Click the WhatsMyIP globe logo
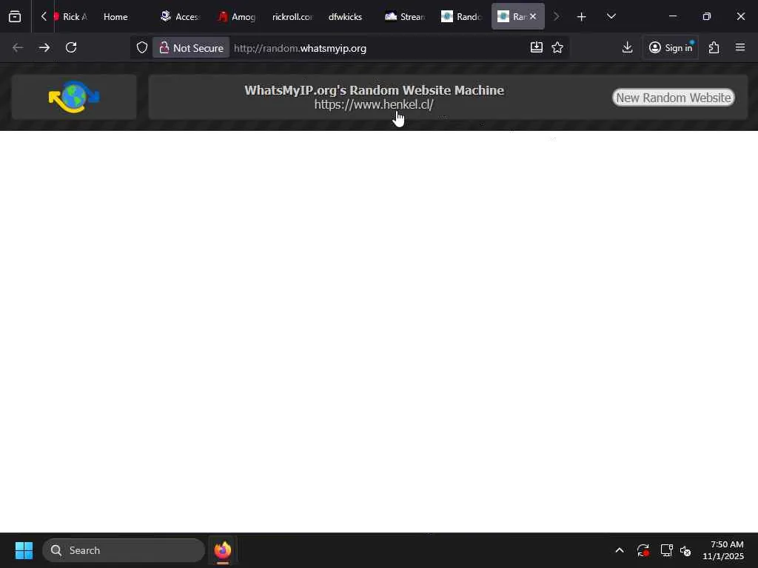 [x=74, y=97]
